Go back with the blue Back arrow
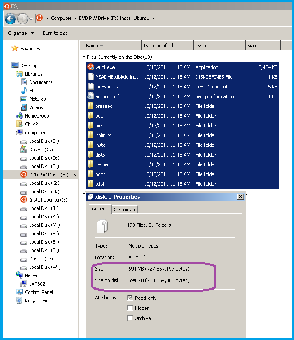This screenshot has height=340, width=294. [10, 19]
